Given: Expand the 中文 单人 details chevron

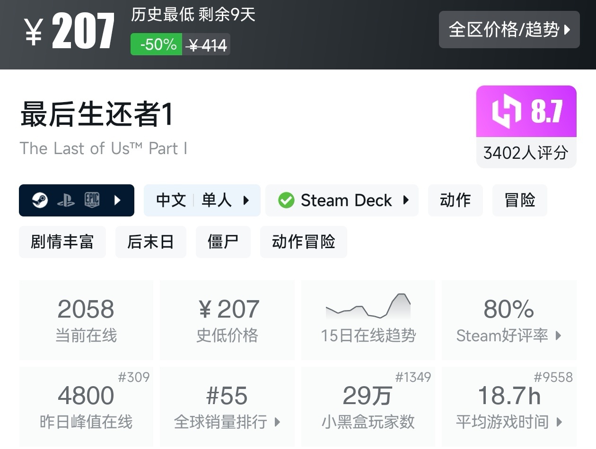Looking at the screenshot, I should pos(246,200).
